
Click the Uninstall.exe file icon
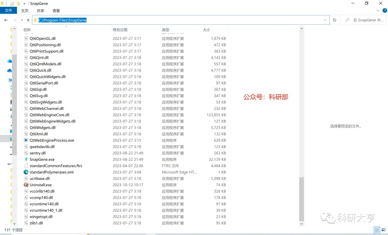tap(26, 185)
